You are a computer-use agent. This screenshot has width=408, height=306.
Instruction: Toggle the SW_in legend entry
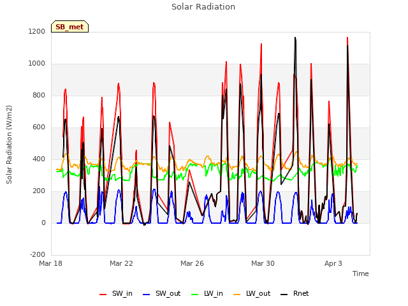click(116, 293)
